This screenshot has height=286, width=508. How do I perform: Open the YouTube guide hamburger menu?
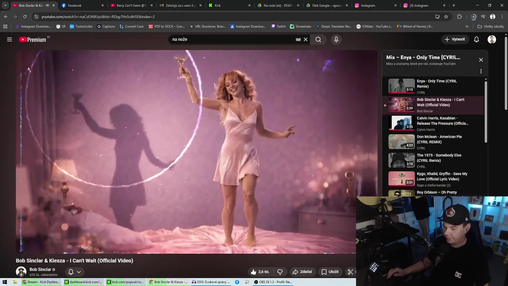(10, 39)
